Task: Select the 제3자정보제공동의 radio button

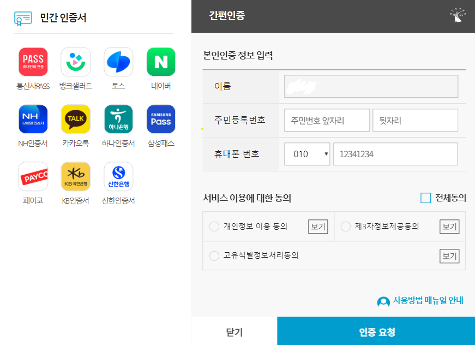Action: point(346,227)
